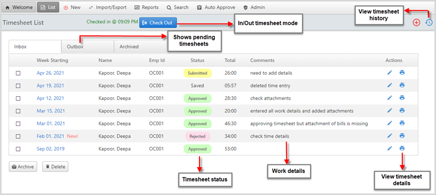Image resolution: width=436 pixels, height=195 pixels.
Task: Click the Emp Id column header
Action: (x=157, y=60)
